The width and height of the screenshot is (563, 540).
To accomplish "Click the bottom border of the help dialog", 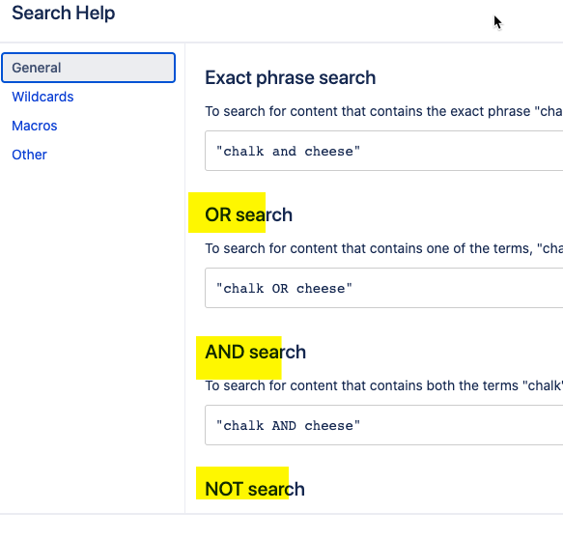I will [x=282, y=514].
